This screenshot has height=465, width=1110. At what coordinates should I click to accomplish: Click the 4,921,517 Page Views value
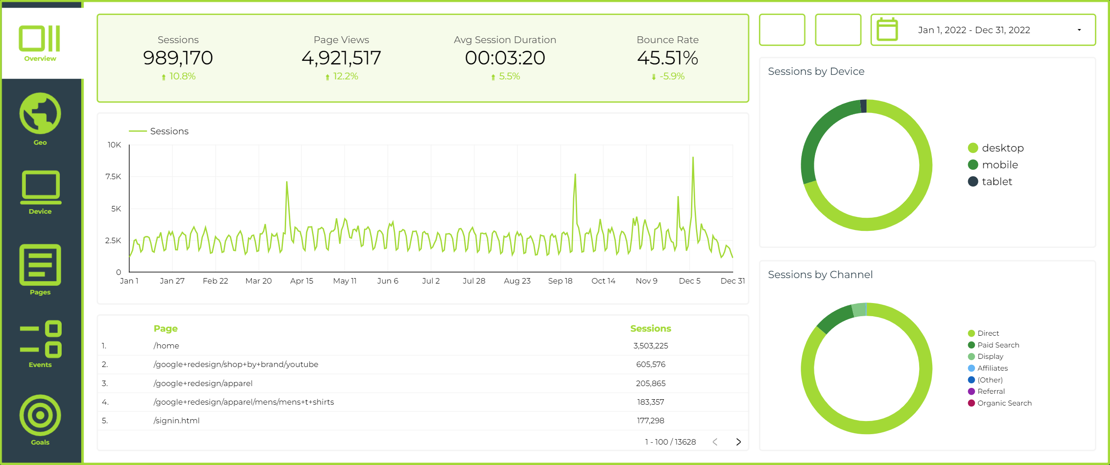click(341, 58)
